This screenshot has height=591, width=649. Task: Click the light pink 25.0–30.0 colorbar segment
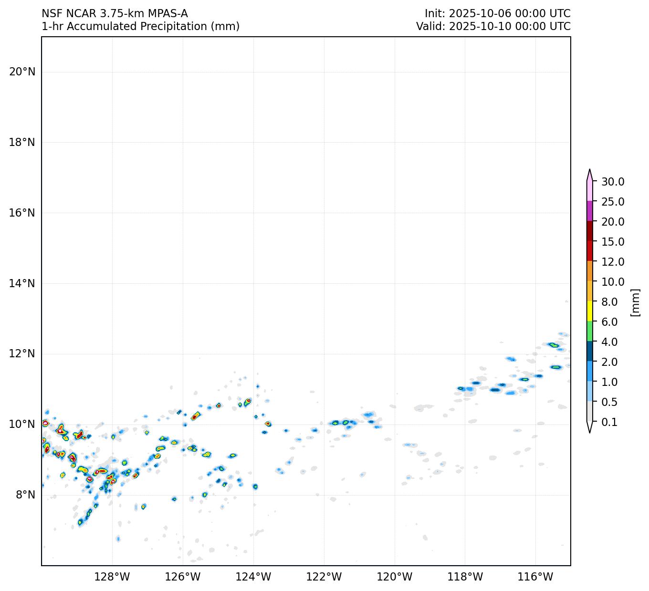click(x=590, y=191)
